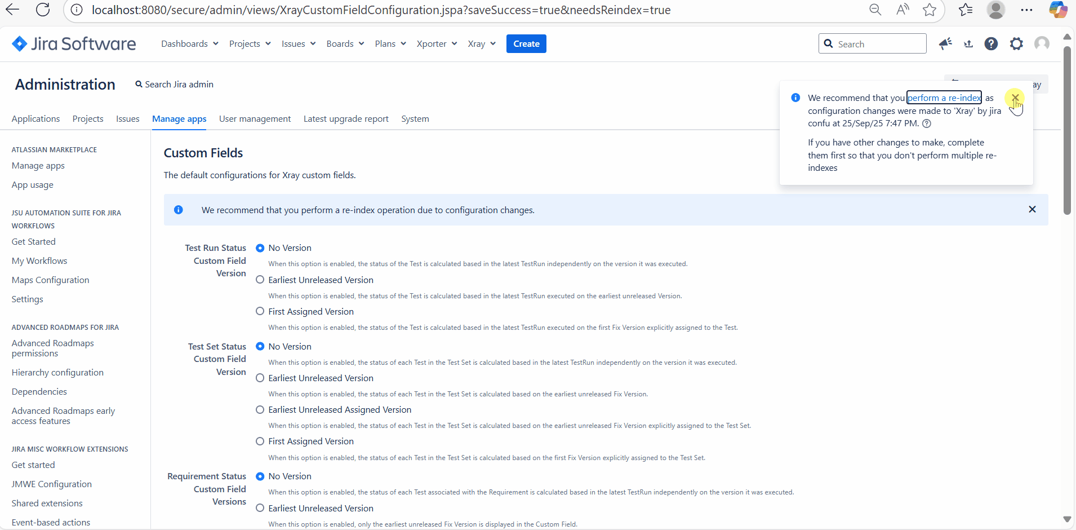Select Earliest Unreleased Version for Test Run Status
1076x530 pixels.
click(x=260, y=280)
